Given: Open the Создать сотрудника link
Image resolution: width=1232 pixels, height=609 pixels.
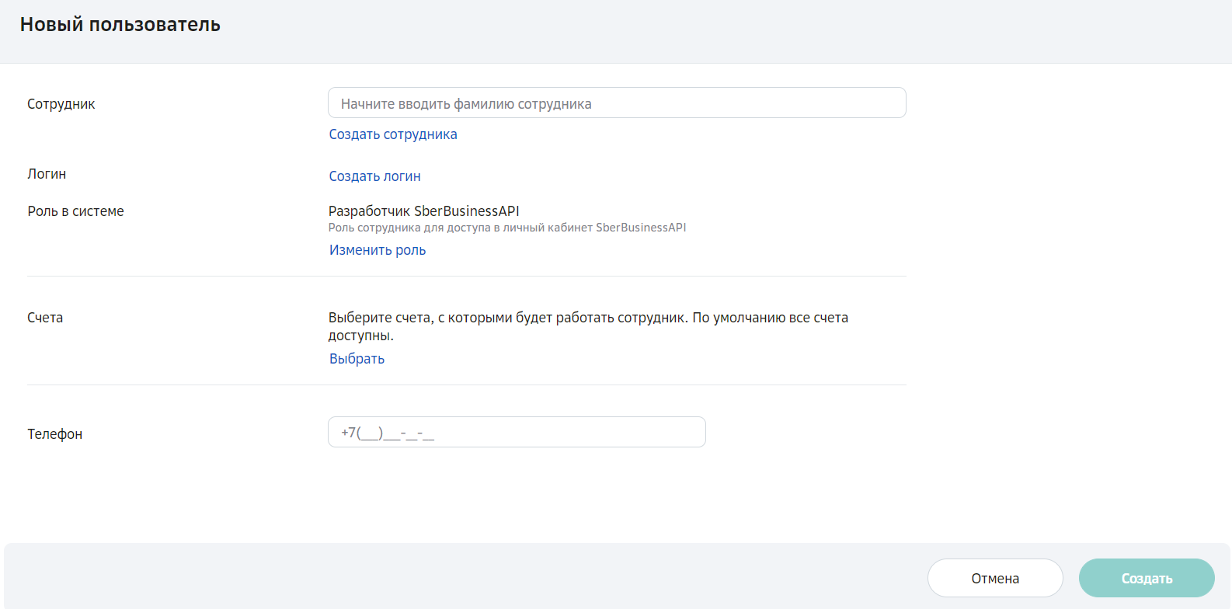Looking at the screenshot, I should (393, 134).
